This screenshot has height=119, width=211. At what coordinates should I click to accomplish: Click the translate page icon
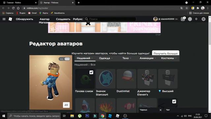(x=182, y=8)
